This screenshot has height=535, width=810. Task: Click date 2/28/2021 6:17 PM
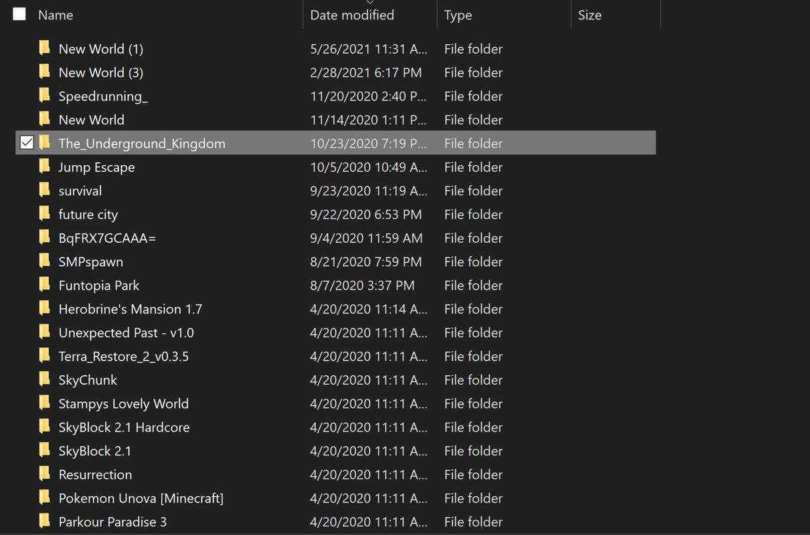[x=366, y=72]
